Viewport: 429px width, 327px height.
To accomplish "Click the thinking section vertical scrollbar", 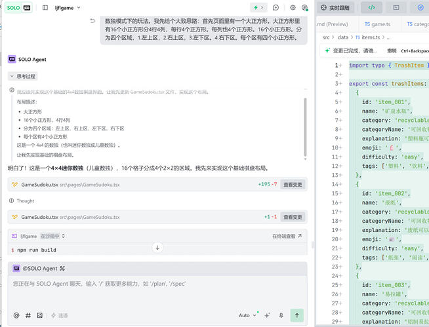I will point(305,127).
